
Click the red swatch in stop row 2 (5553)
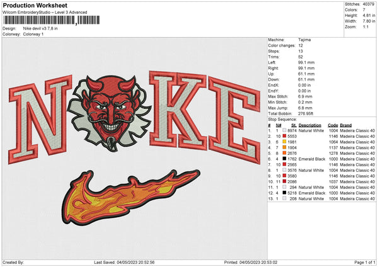(x=285, y=136)
